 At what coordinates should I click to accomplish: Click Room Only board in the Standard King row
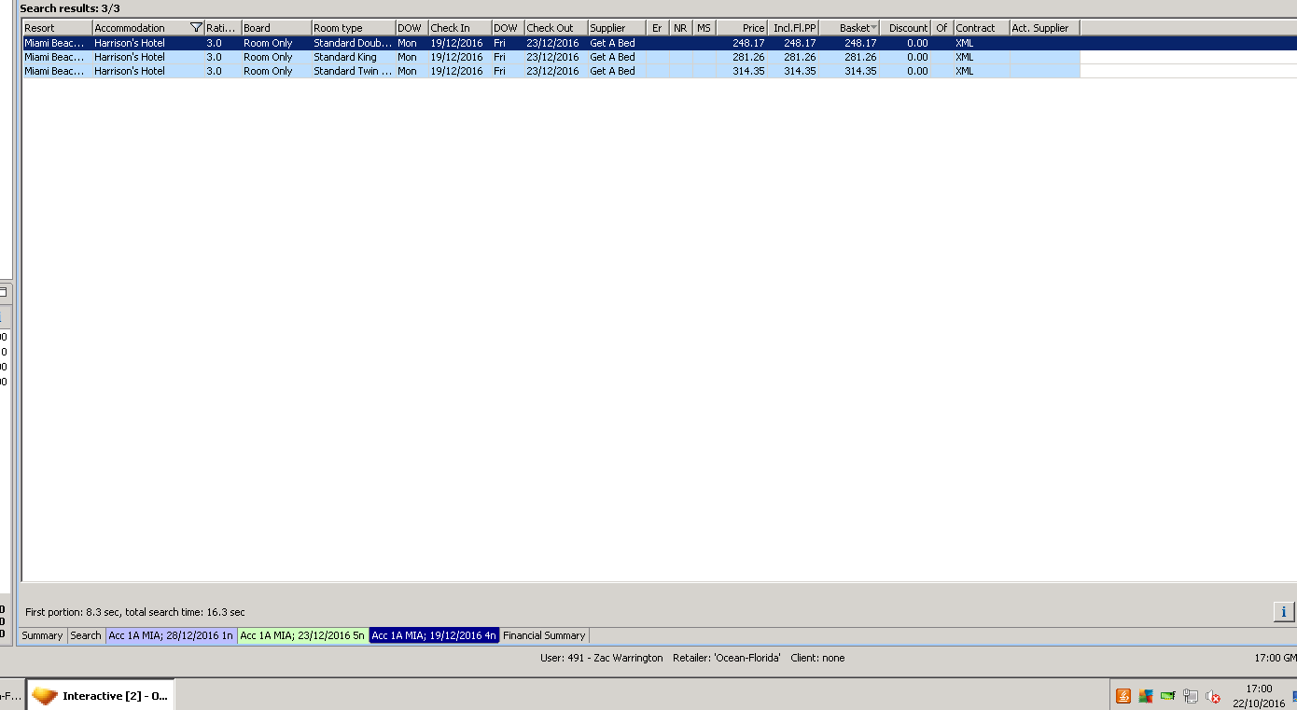[276, 57]
